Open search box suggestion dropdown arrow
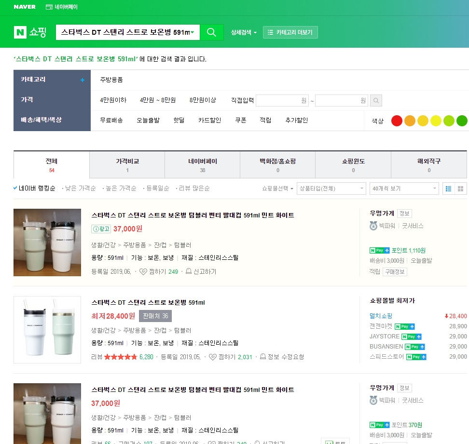 [193, 32]
